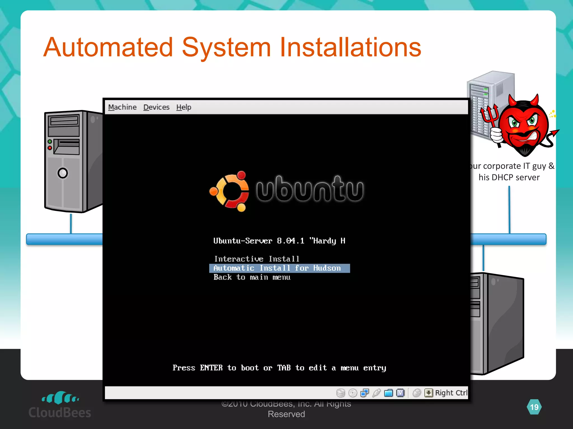Open the Devices menu
573x429 pixels.
(x=156, y=107)
